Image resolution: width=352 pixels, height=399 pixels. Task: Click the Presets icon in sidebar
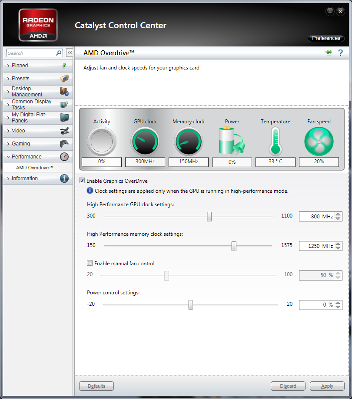[64, 79]
